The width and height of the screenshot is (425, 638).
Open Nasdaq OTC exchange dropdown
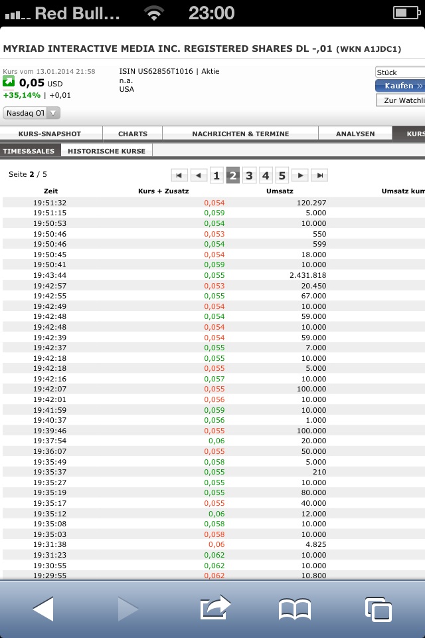31,113
